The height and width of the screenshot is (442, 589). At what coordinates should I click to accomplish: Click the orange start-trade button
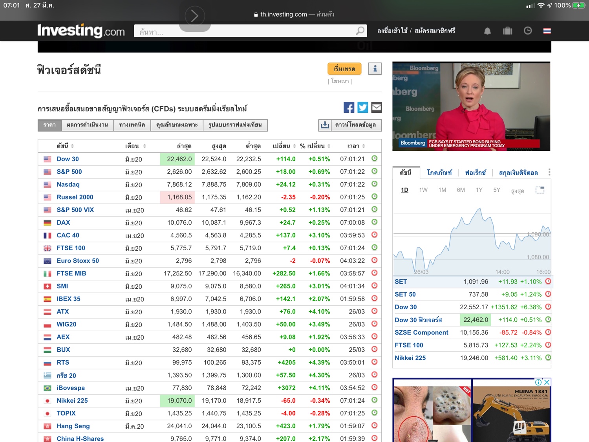click(x=344, y=69)
